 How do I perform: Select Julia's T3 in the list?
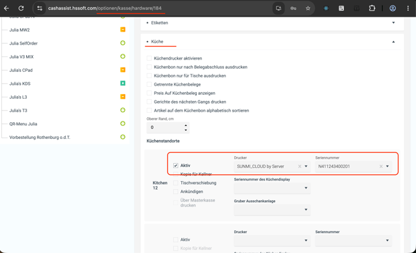pos(18,110)
